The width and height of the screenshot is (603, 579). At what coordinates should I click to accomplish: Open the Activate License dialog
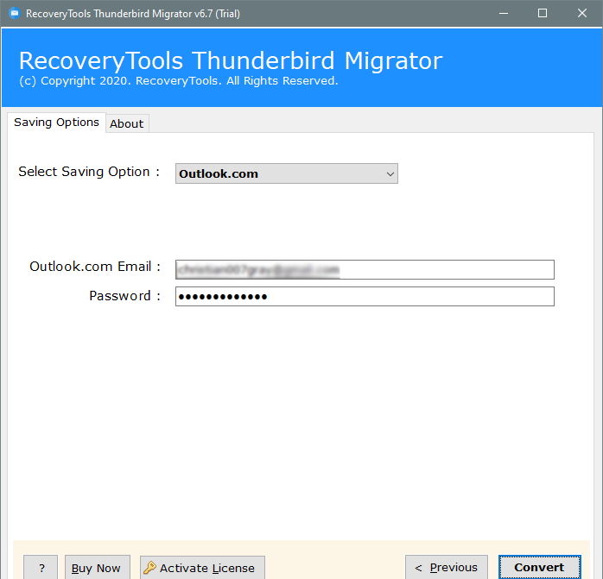point(202,568)
